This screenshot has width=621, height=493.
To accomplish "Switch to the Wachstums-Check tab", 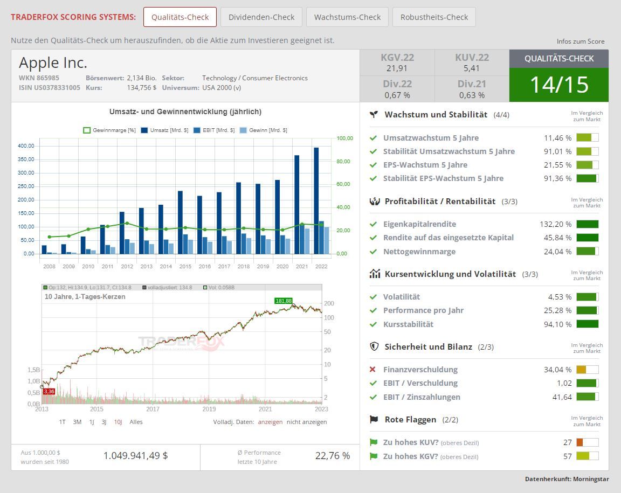I will pos(347,17).
